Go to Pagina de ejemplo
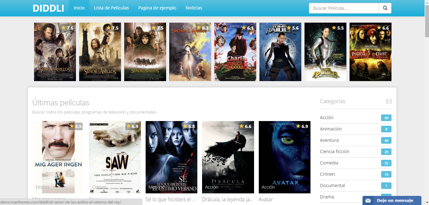The image size is (429, 205). click(x=157, y=8)
